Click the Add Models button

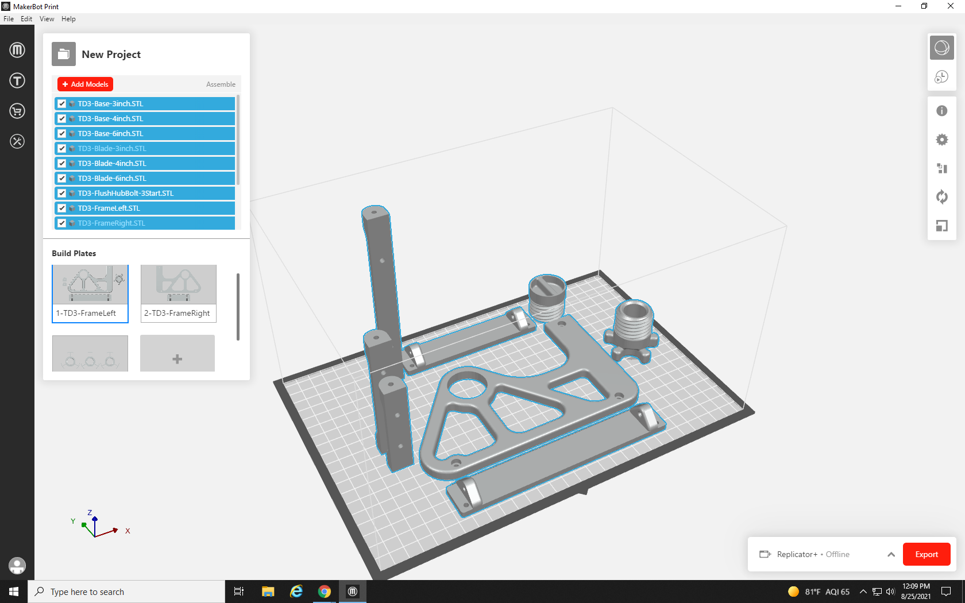[x=85, y=84]
